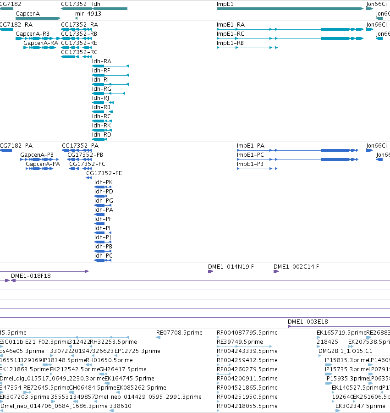Select the RP004243339.5prime EST label

pos(247,351)
